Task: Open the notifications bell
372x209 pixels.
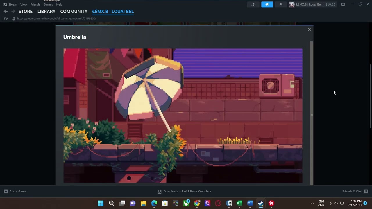Action: [280, 4]
